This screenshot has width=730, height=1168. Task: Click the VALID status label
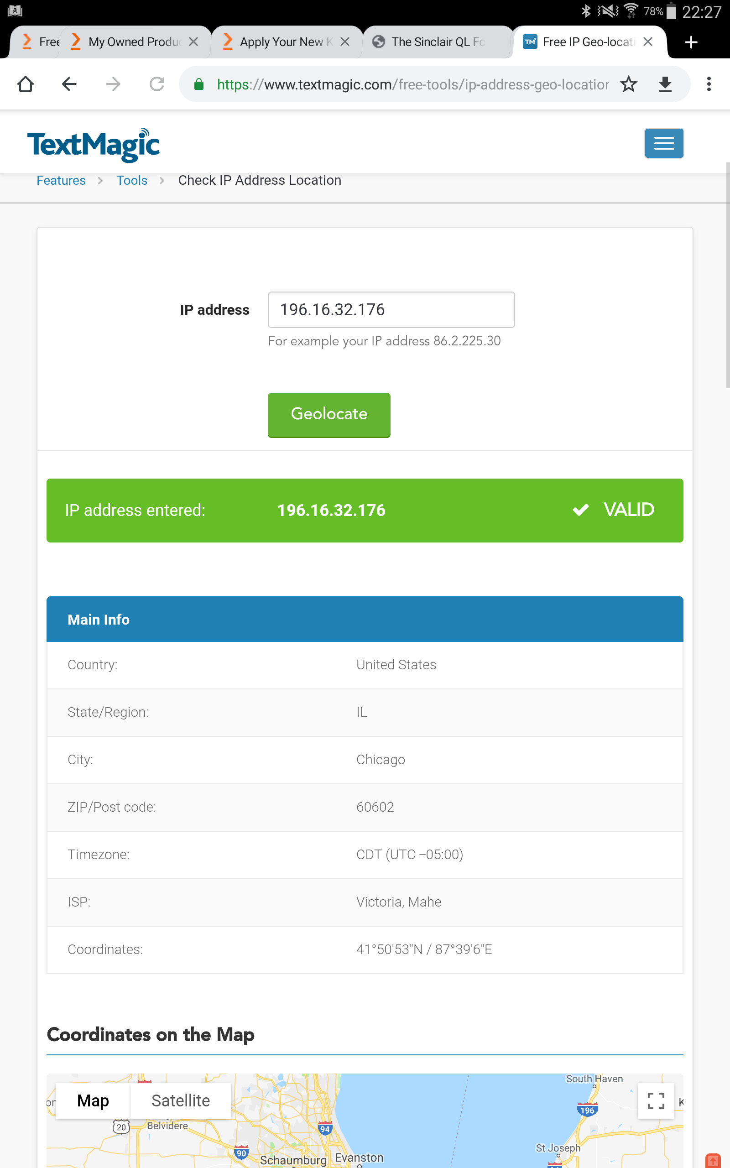pos(629,510)
